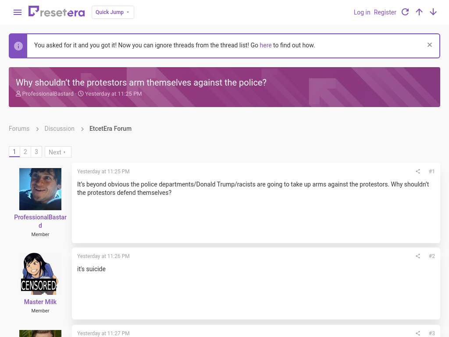
Task: Refresh page with the reload icon
Action: click(405, 12)
